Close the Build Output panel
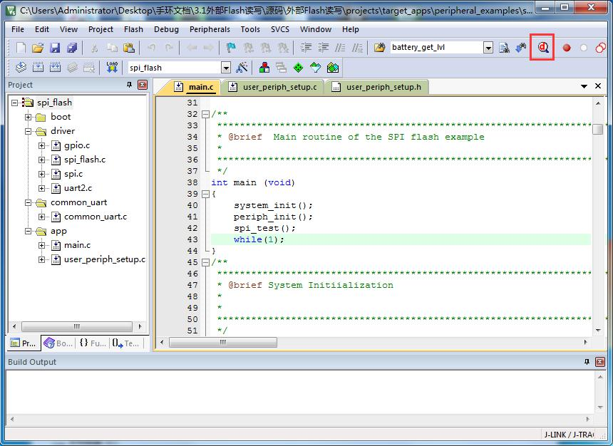 click(600, 362)
